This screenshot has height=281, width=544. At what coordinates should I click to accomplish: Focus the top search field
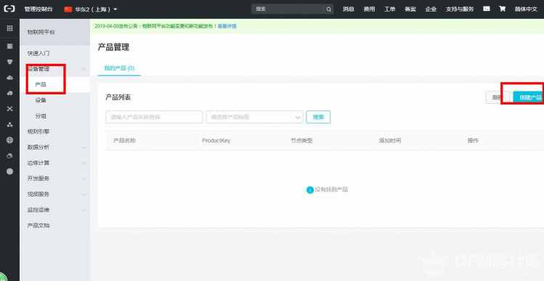click(288, 9)
